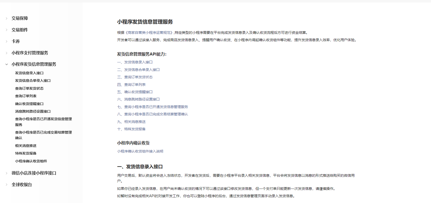Click the 发货信息管理服务API能力 heading
Image resolution: width=431 pixels, height=203 pixels.
142,54
